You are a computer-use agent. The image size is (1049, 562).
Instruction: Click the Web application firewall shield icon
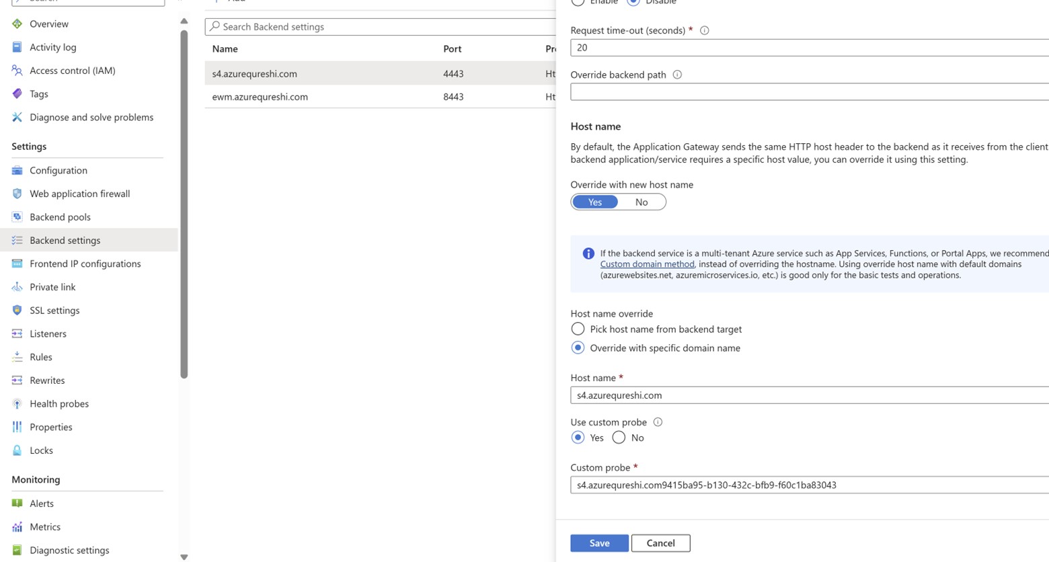17,194
